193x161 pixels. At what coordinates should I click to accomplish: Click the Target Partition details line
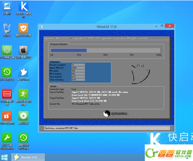(86, 98)
